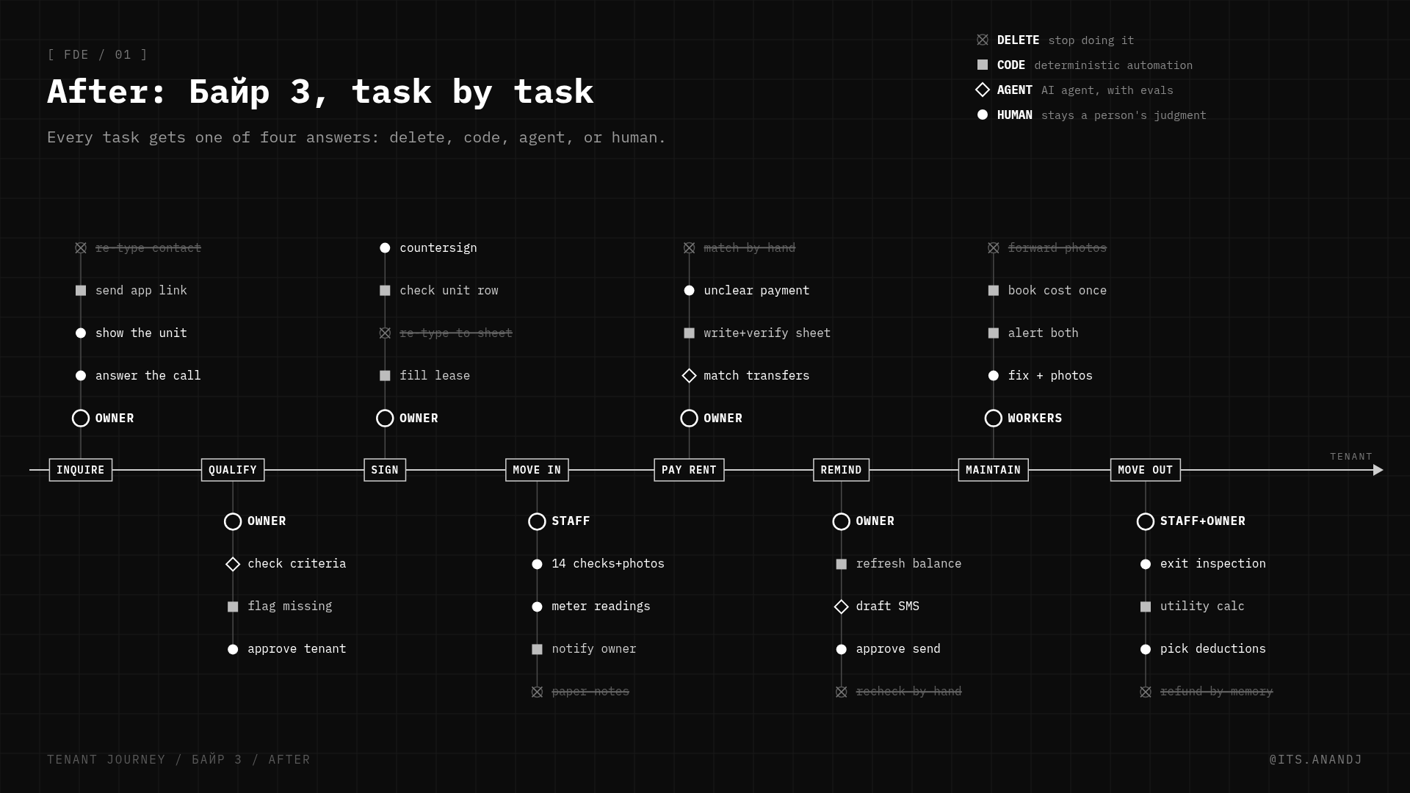Viewport: 1410px width, 793px height.
Task: Click the OWNER ring below QUALIFY
Action: 233,521
